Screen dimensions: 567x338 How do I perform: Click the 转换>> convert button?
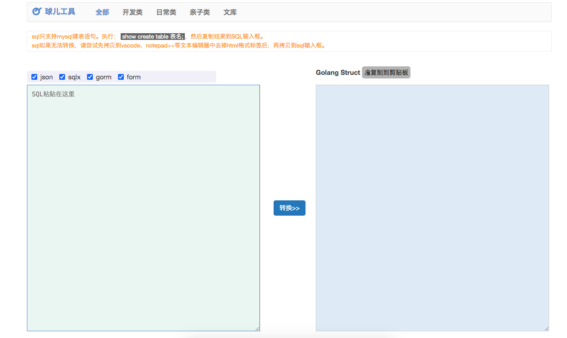click(289, 208)
